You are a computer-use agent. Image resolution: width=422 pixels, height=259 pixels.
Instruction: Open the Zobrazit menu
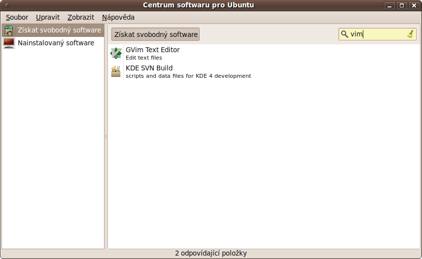[81, 17]
